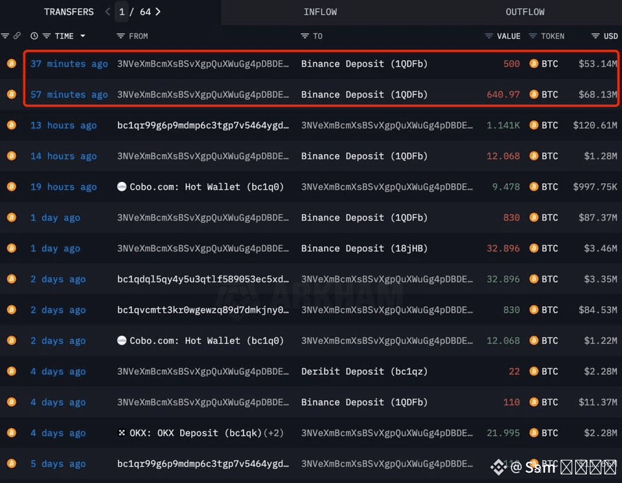Click the $997.75K USD value
The width and height of the screenshot is (622, 483).
click(595, 187)
